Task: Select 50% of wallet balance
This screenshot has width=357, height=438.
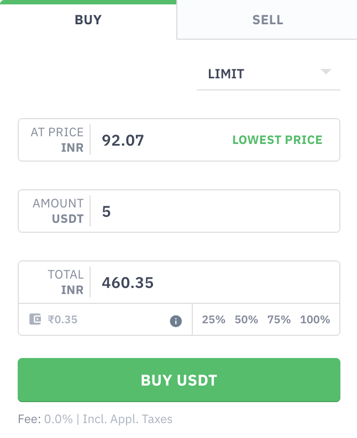Action: point(246,319)
